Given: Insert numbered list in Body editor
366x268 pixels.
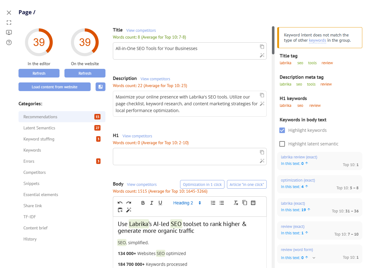Looking at the screenshot, I should pos(213,203).
